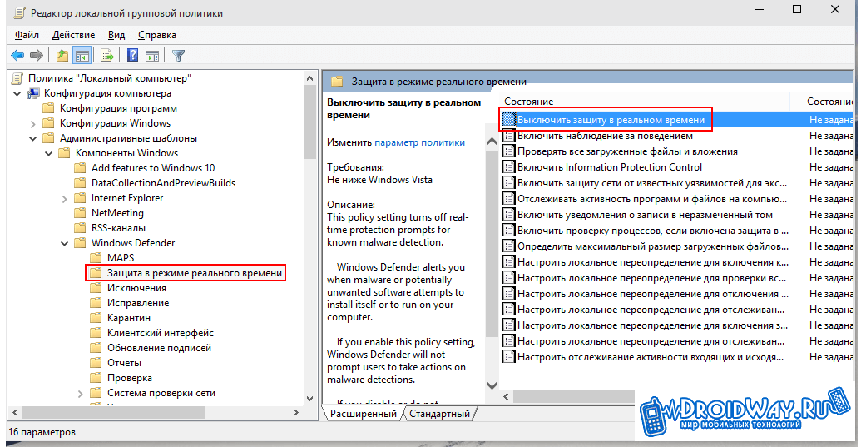This screenshot has height=447, width=861.
Task: Click the description pane scroll up arrow
Action: coord(492,142)
